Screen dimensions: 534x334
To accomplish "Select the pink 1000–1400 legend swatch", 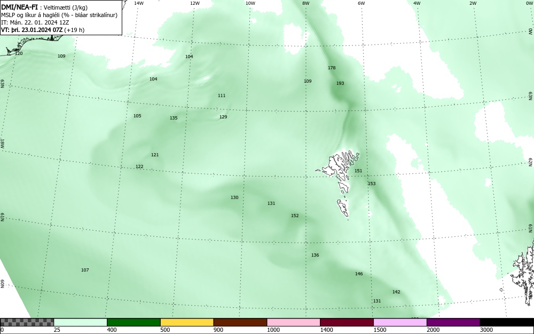I will click(x=294, y=322).
